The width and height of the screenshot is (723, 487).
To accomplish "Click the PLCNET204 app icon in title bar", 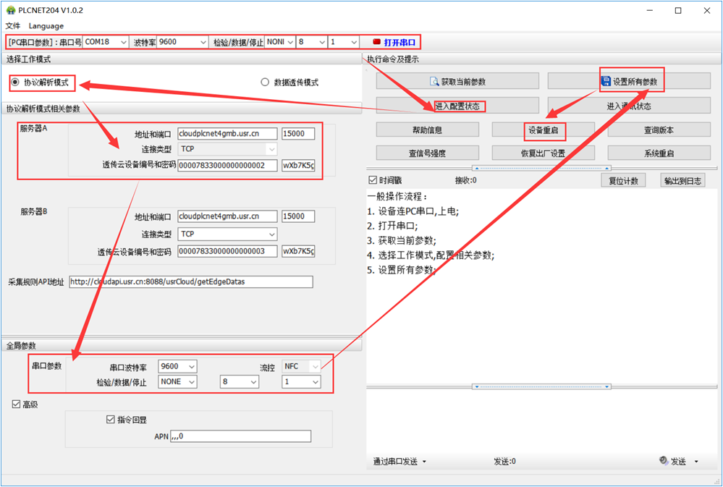I will tap(10, 10).
